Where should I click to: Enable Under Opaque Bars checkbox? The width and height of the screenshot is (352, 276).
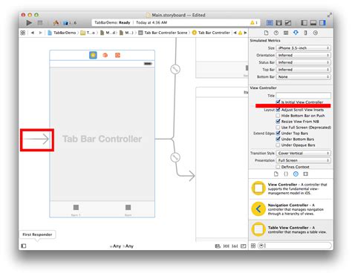278,145
